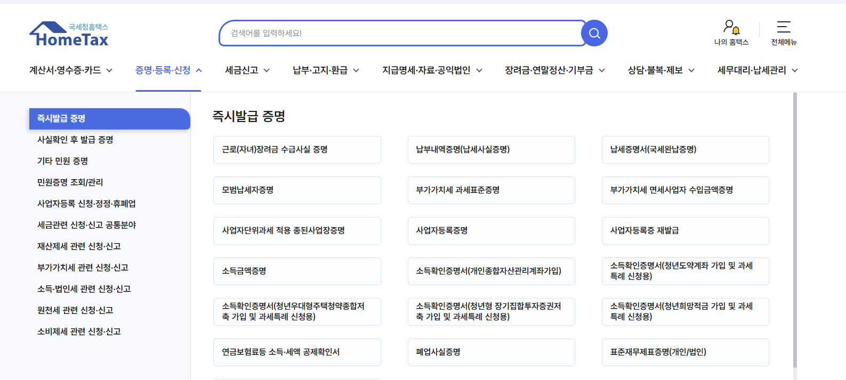Viewport: 846px width, 380px height.
Task: Open 소득확인증명서(청년우대형주택청약종합저축)
Action: point(297,312)
